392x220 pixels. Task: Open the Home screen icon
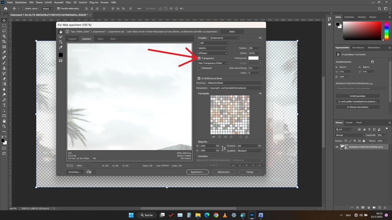6,9
